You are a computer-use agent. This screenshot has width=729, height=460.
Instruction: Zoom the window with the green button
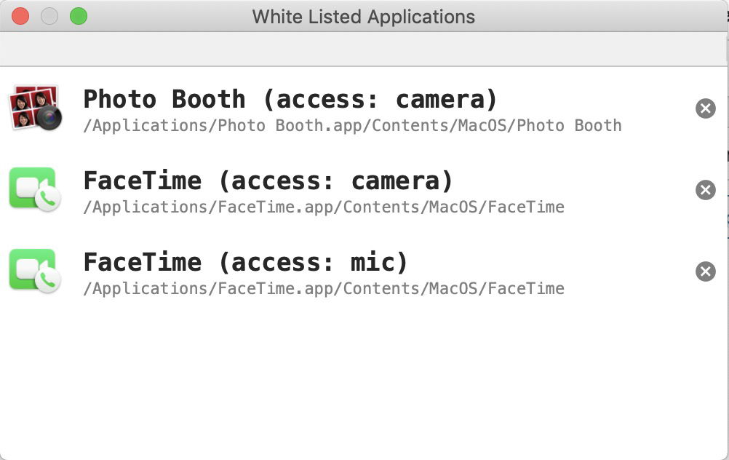click(78, 16)
